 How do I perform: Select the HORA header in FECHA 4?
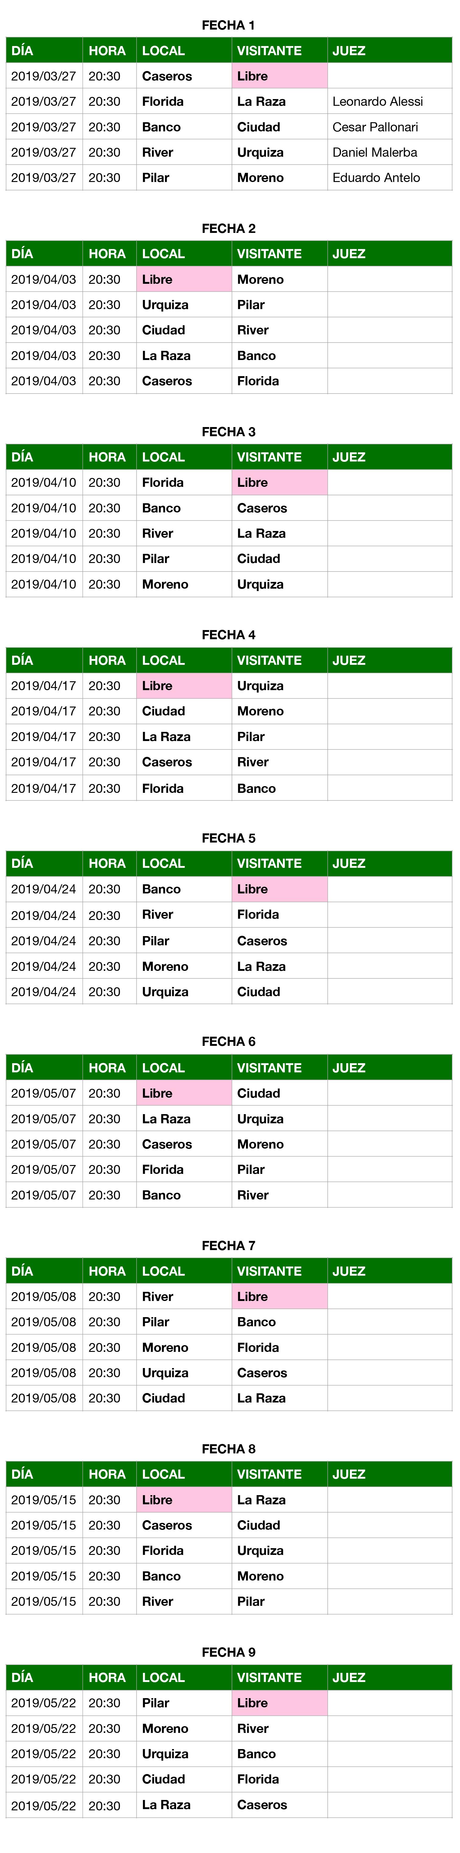pos(107,660)
